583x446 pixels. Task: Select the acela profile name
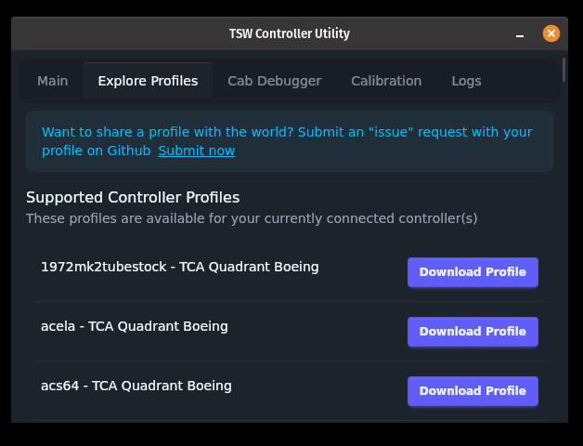click(134, 326)
